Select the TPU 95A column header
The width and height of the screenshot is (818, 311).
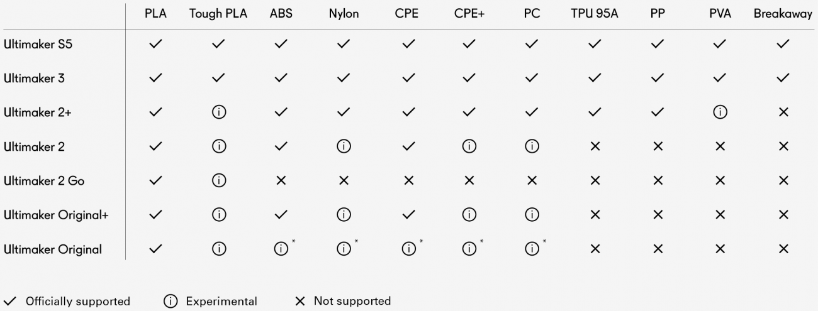click(595, 14)
